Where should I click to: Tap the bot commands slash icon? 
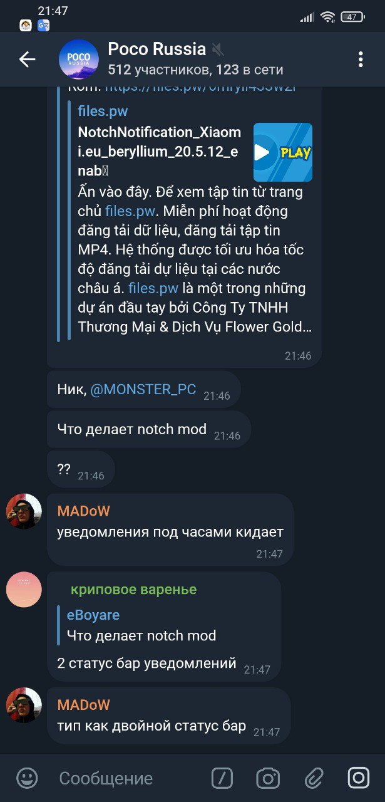click(222, 778)
